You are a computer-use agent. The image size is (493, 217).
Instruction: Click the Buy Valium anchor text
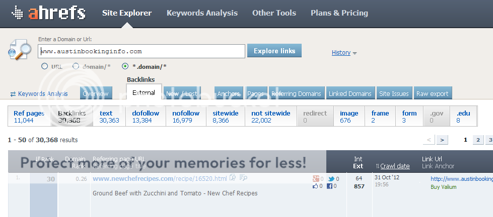tap(444, 187)
